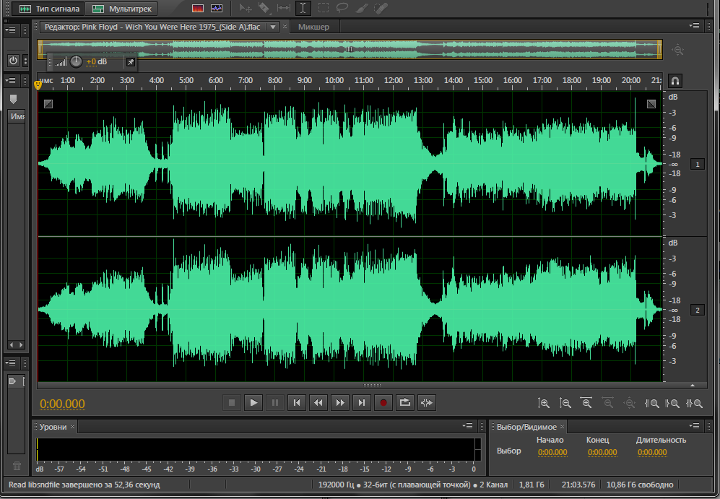The image size is (720, 499).
Task: Move playhead to previous marker
Action: point(297,403)
